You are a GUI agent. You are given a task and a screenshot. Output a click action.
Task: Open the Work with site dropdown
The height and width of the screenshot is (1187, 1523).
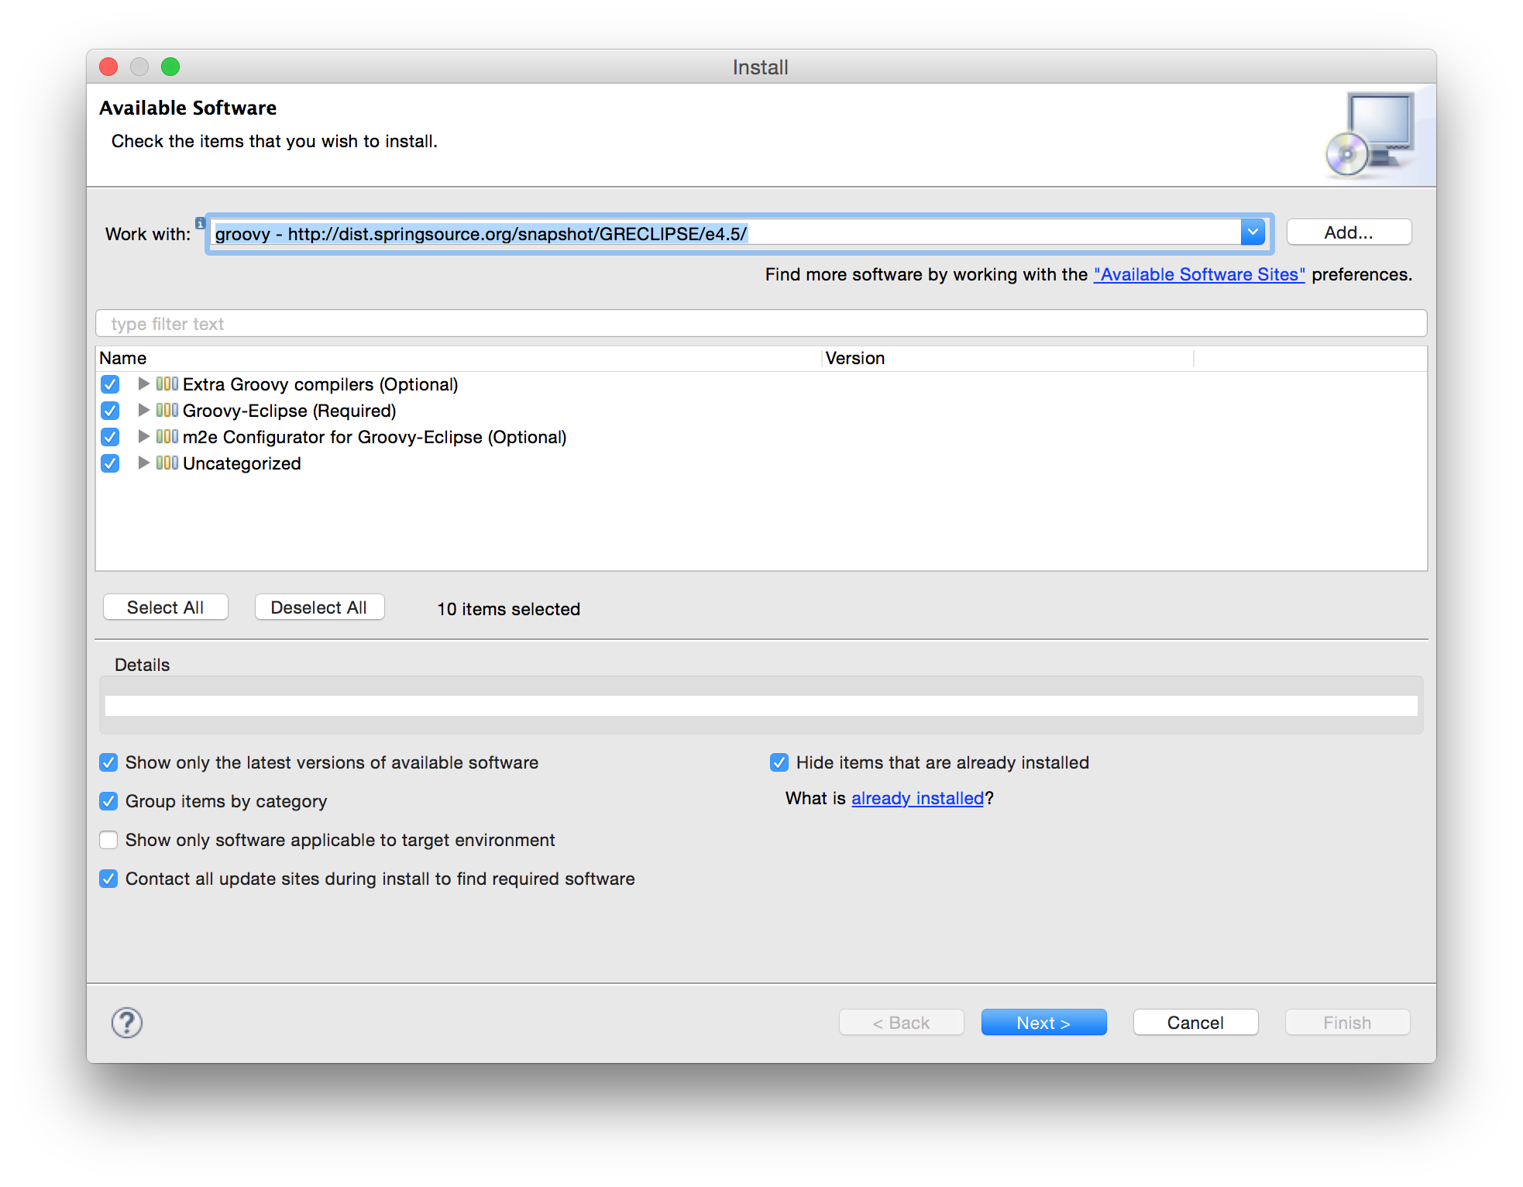click(x=1252, y=232)
